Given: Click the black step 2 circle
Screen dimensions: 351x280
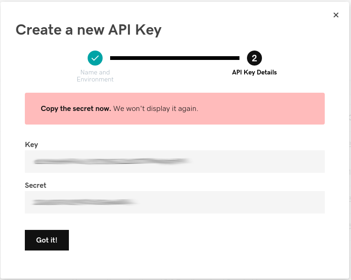Looking at the screenshot, I should [x=254, y=58].
